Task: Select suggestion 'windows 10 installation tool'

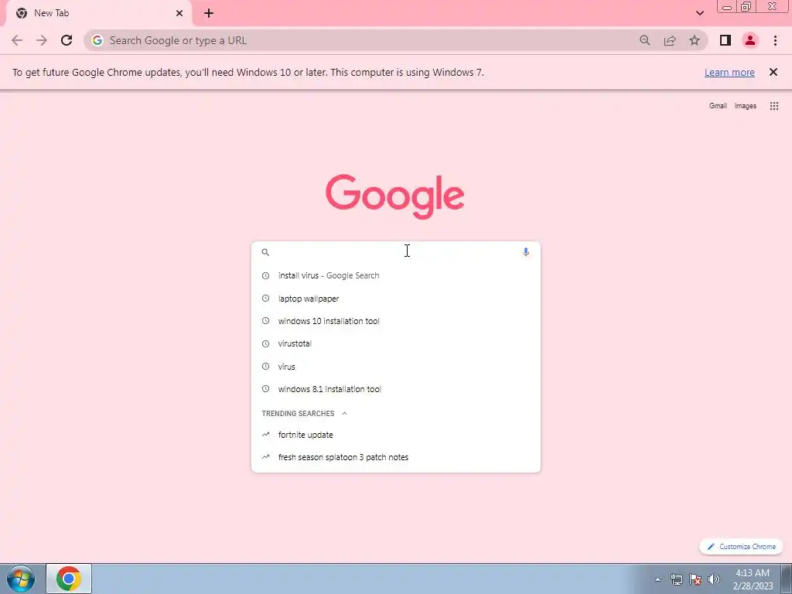Action: pyautogui.click(x=395, y=321)
